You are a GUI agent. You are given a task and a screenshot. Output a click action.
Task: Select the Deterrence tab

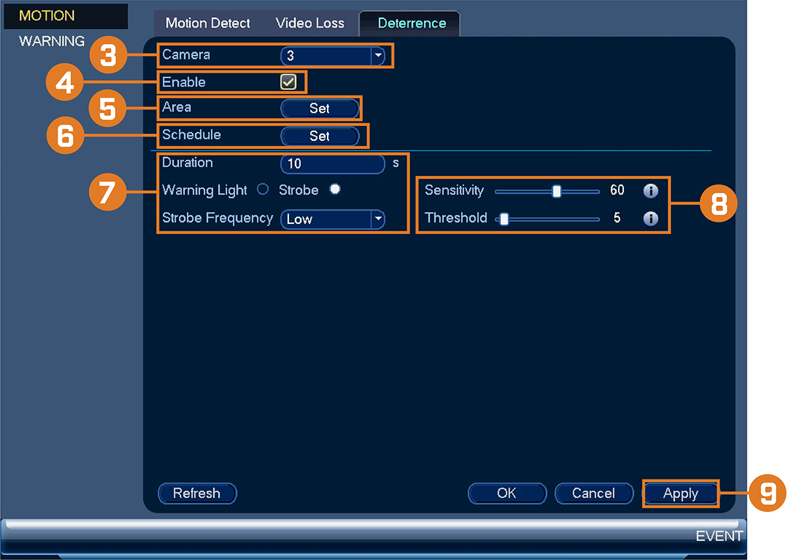[411, 23]
